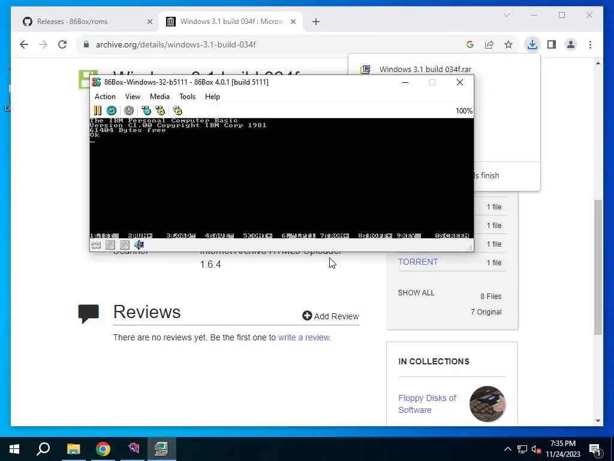This screenshot has width=614, height=461.
Task: Close the Windows 3.1 build 034f tab
Action: 293,22
